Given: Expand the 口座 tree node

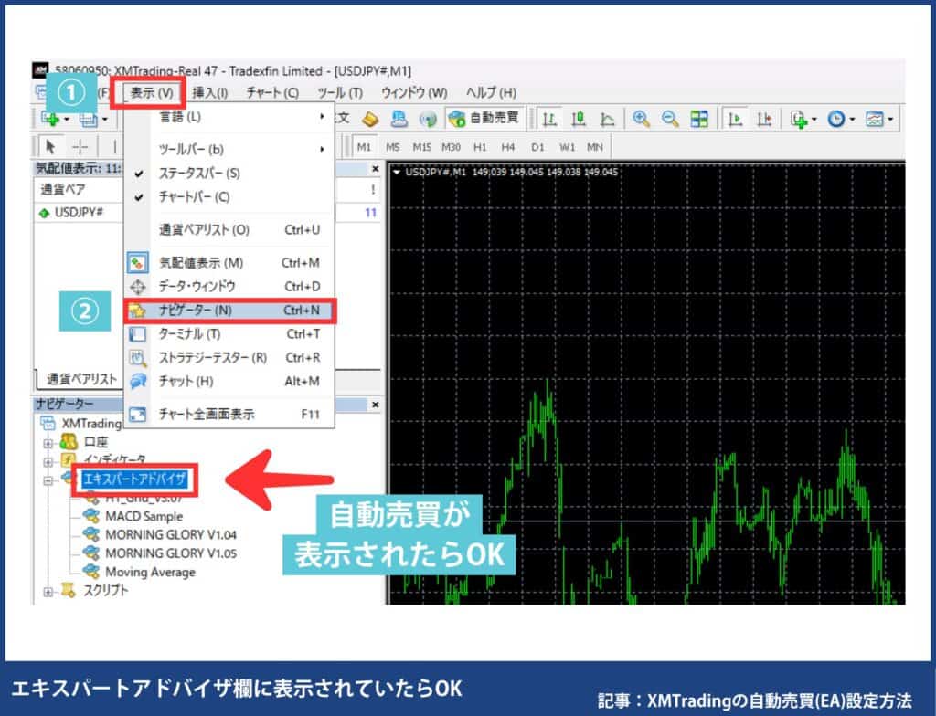Looking at the screenshot, I should [x=48, y=443].
